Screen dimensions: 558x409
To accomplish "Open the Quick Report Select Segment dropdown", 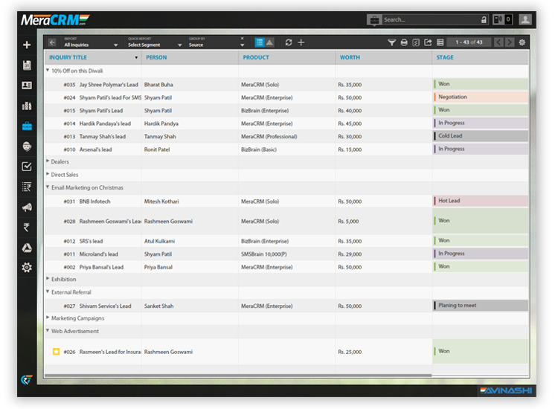I will click(x=155, y=42).
